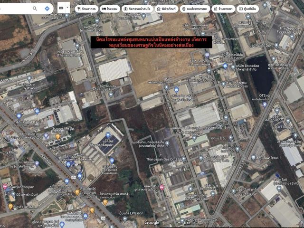
Task: Click the KWE Kintetsu World Express label
Action: 237,85
